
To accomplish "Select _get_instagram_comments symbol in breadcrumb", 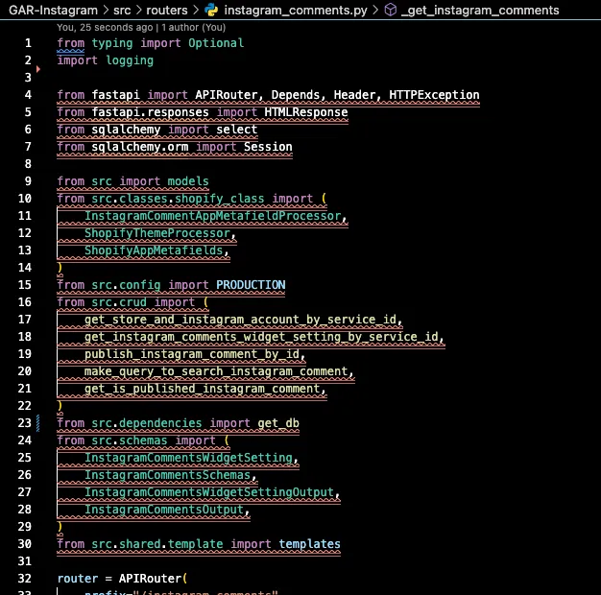I will 480,10.
